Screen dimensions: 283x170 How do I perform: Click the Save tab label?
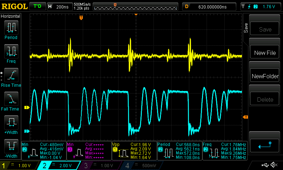246,28
